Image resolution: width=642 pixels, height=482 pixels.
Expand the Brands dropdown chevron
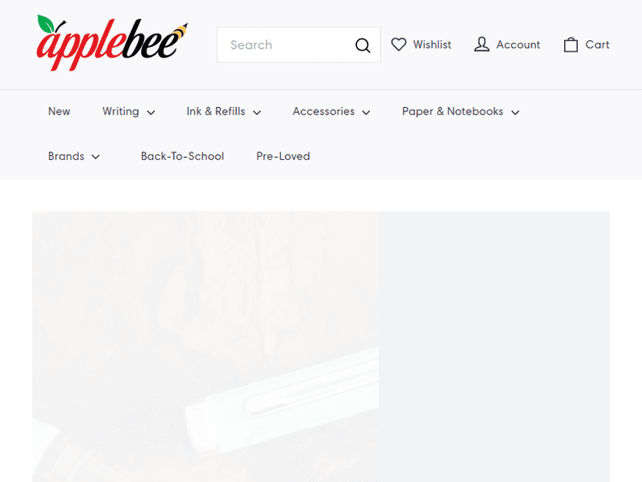click(x=95, y=157)
